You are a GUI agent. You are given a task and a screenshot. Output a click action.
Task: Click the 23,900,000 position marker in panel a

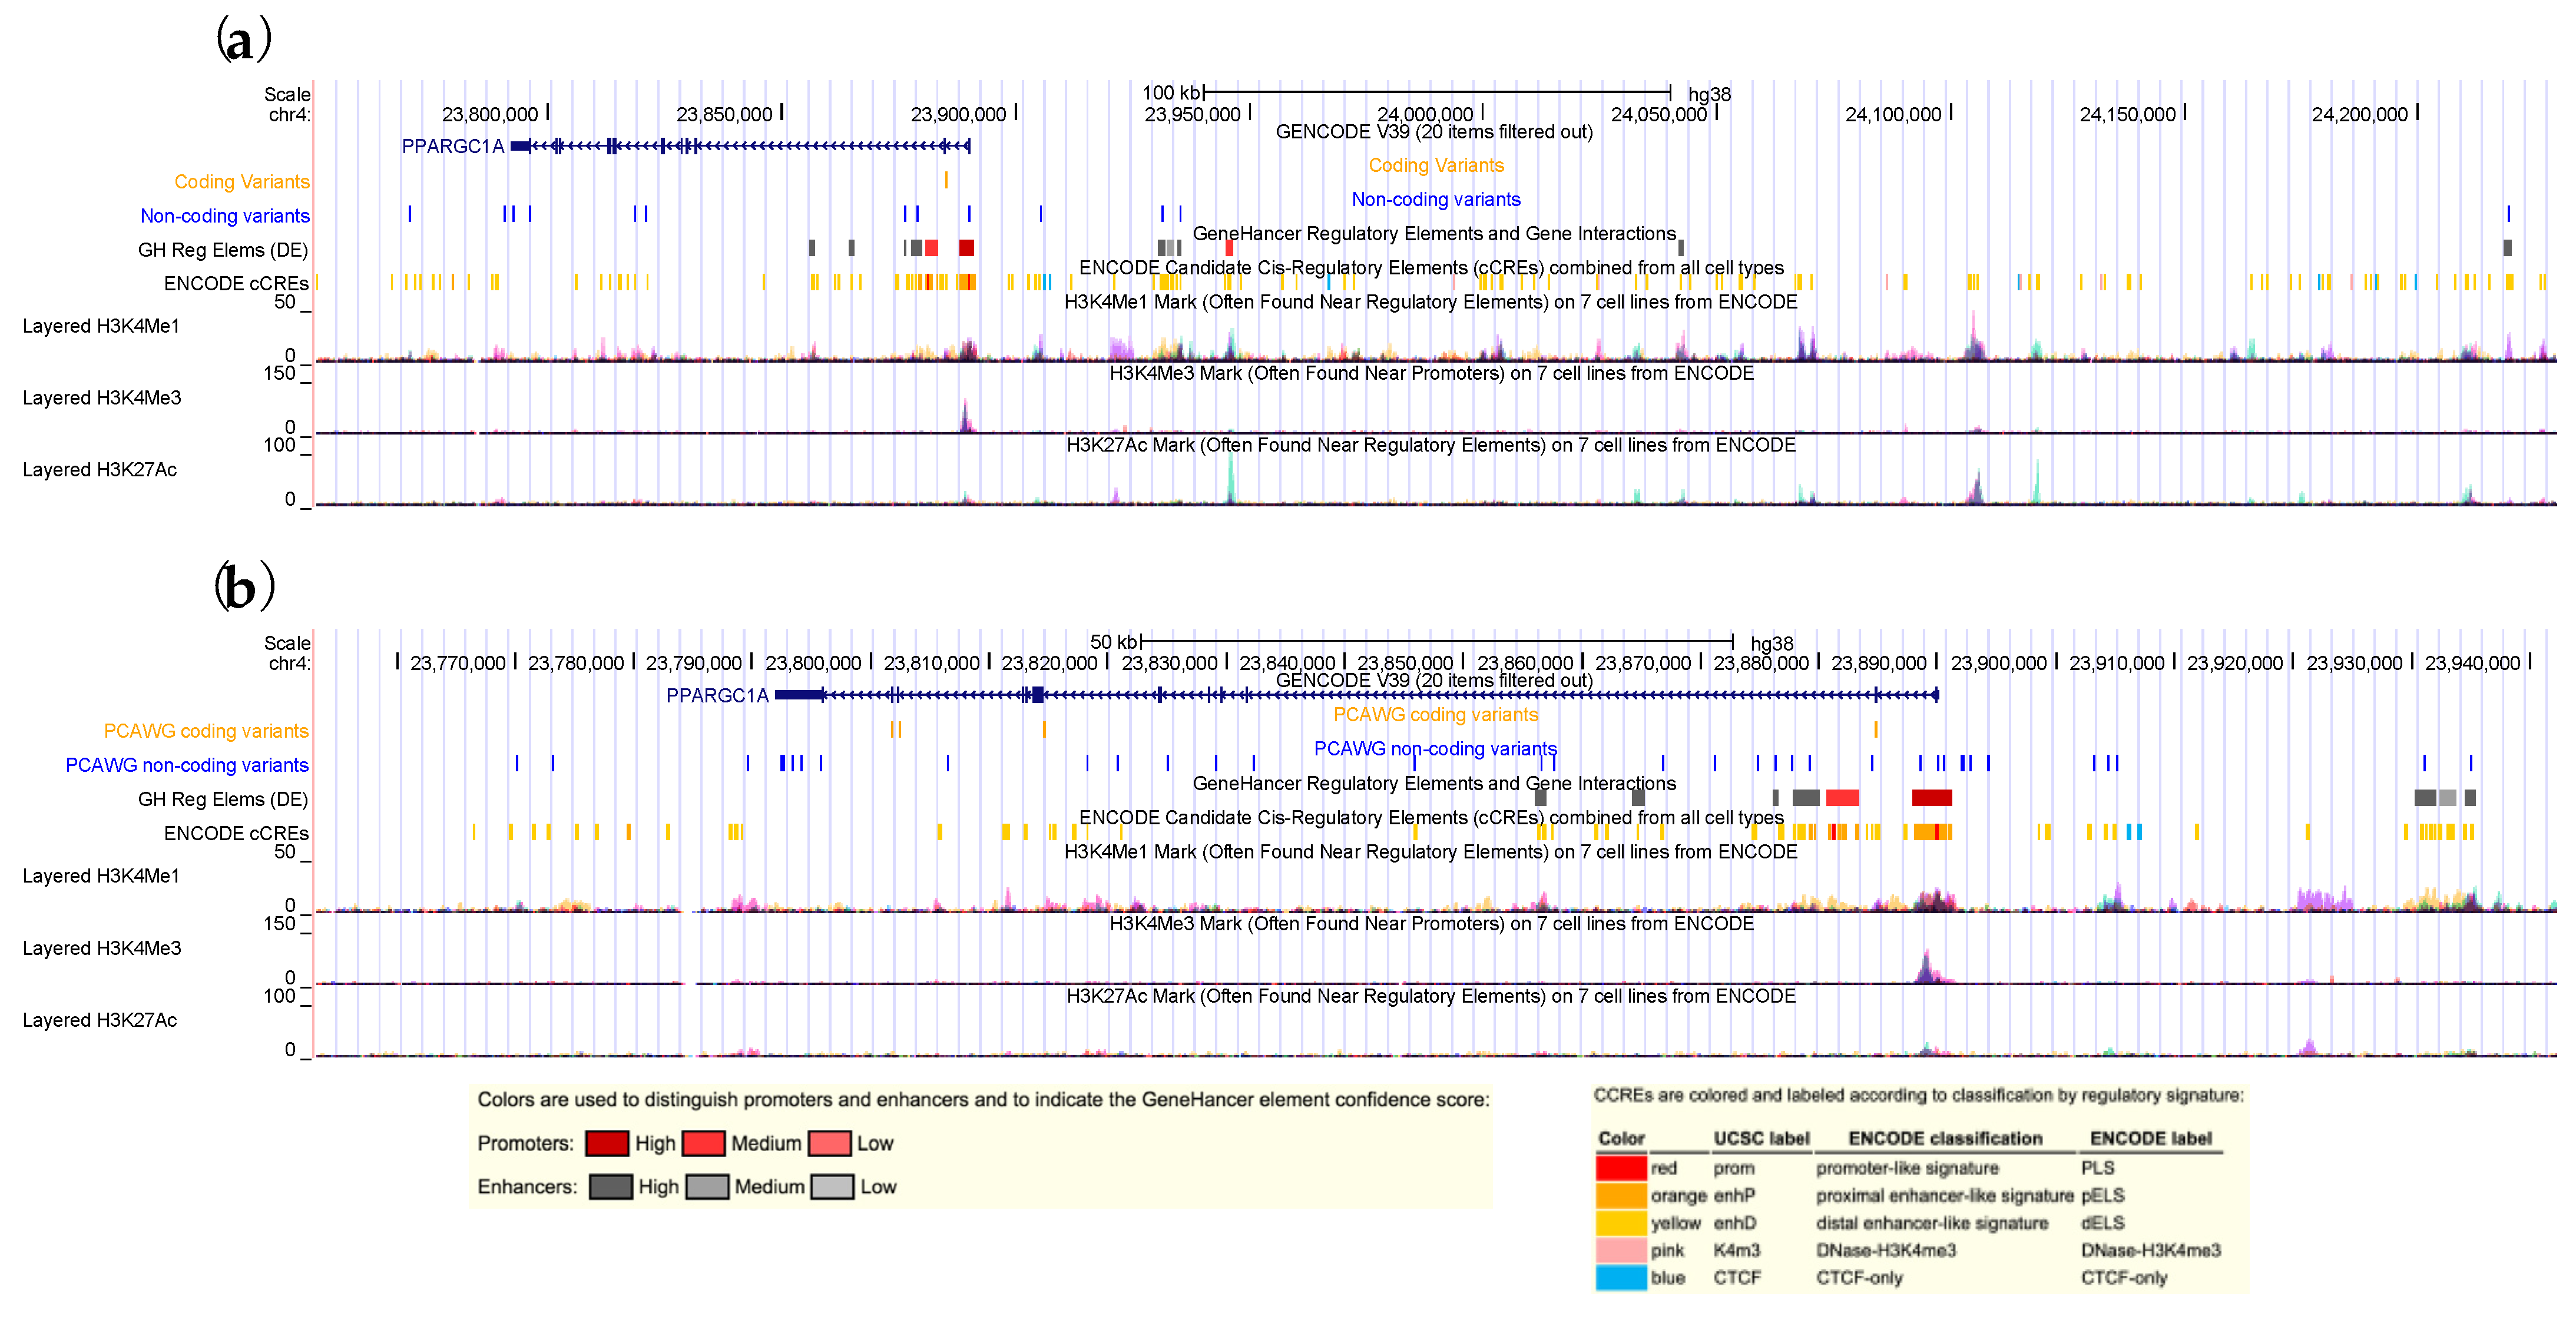958,115
